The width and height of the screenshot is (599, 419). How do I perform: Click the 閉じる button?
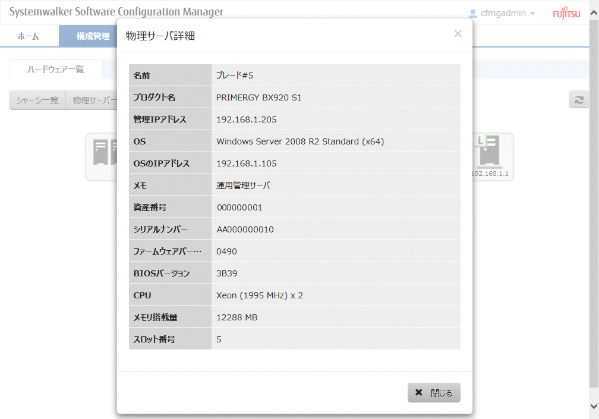coord(434,392)
